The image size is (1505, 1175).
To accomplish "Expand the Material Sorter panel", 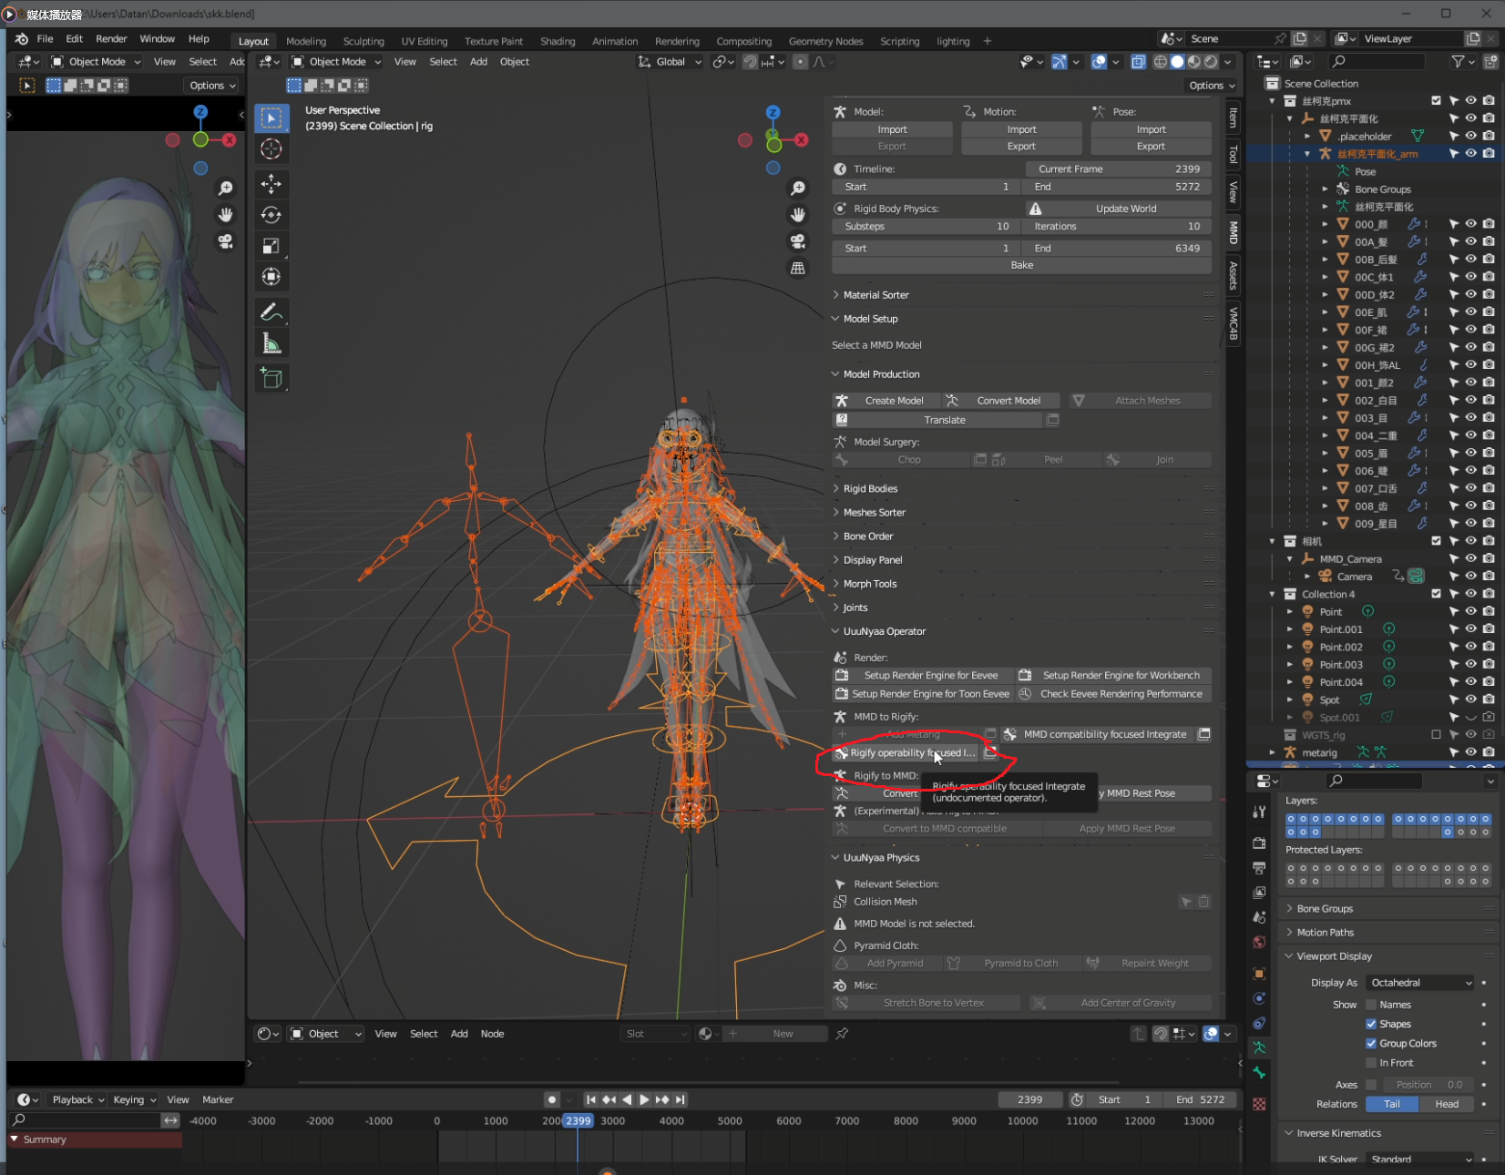I will tap(875, 295).
